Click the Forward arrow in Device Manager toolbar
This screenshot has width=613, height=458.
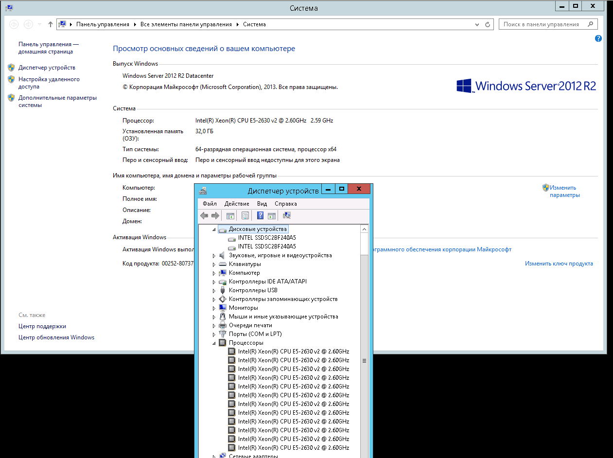point(215,216)
